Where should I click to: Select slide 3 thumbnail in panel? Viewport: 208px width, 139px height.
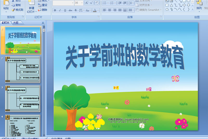point(23,99)
